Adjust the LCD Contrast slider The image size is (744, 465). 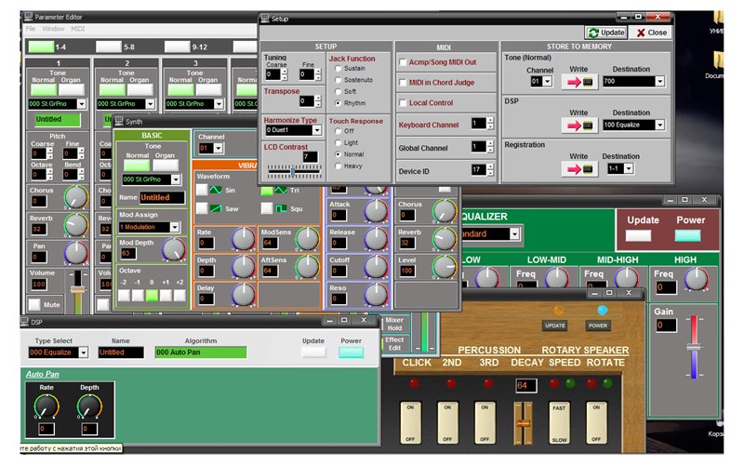pos(292,170)
